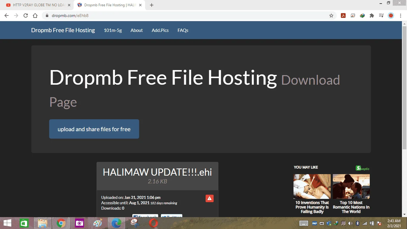Open the About nav item
The width and height of the screenshot is (407, 229).
click(x=137, y=30)
